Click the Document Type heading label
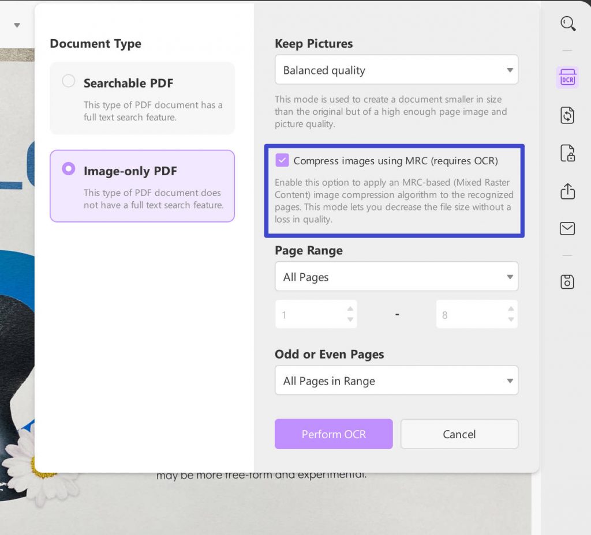Screen dimensions: 591x535 pos(95,43)
